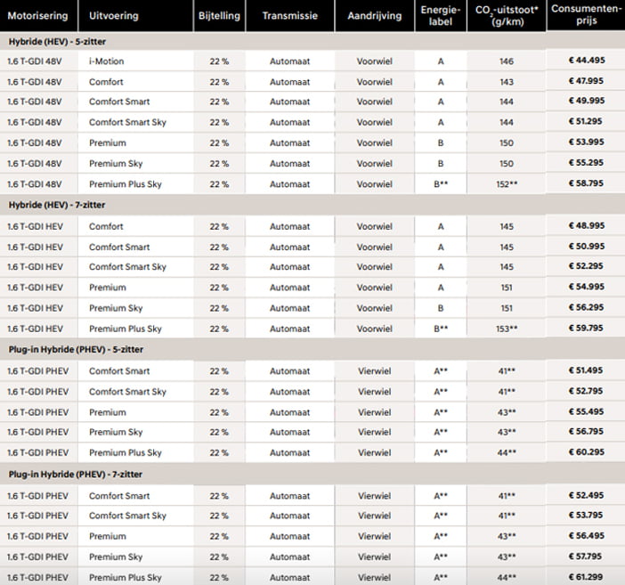Click the price € 60.295
Screen dimensions: 625x585
tap(587, 452)
